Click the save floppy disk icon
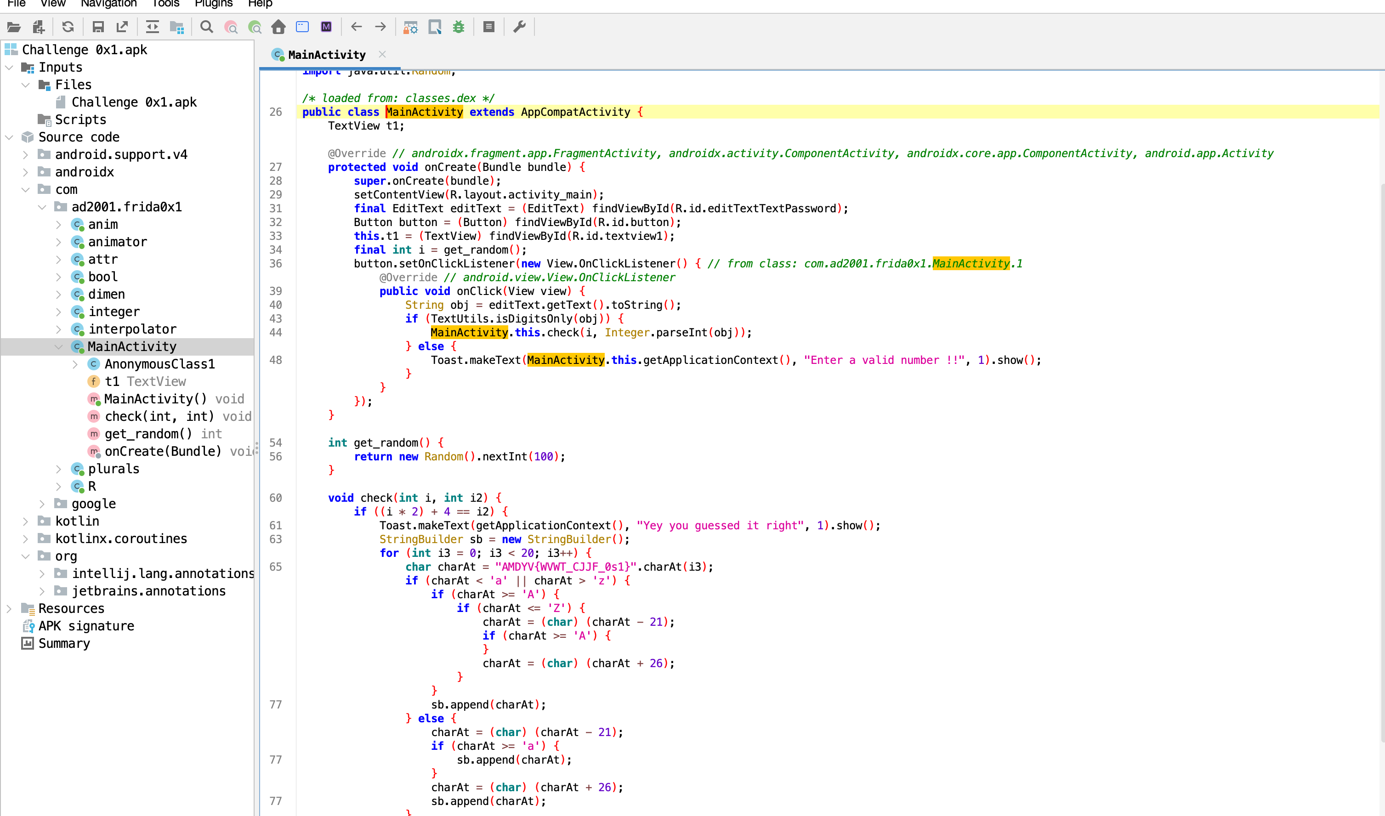Screen dimensions: 1385x816 pos(98,27)
